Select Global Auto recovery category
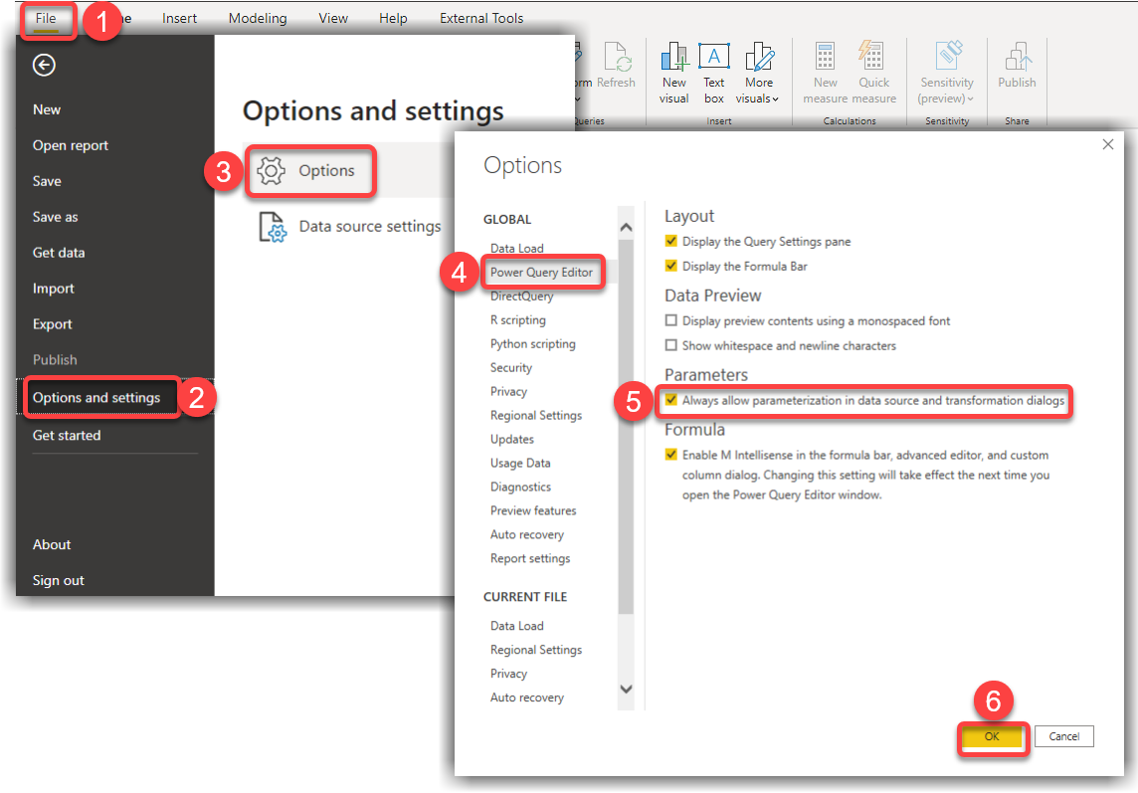 click(x=527, y=534)
